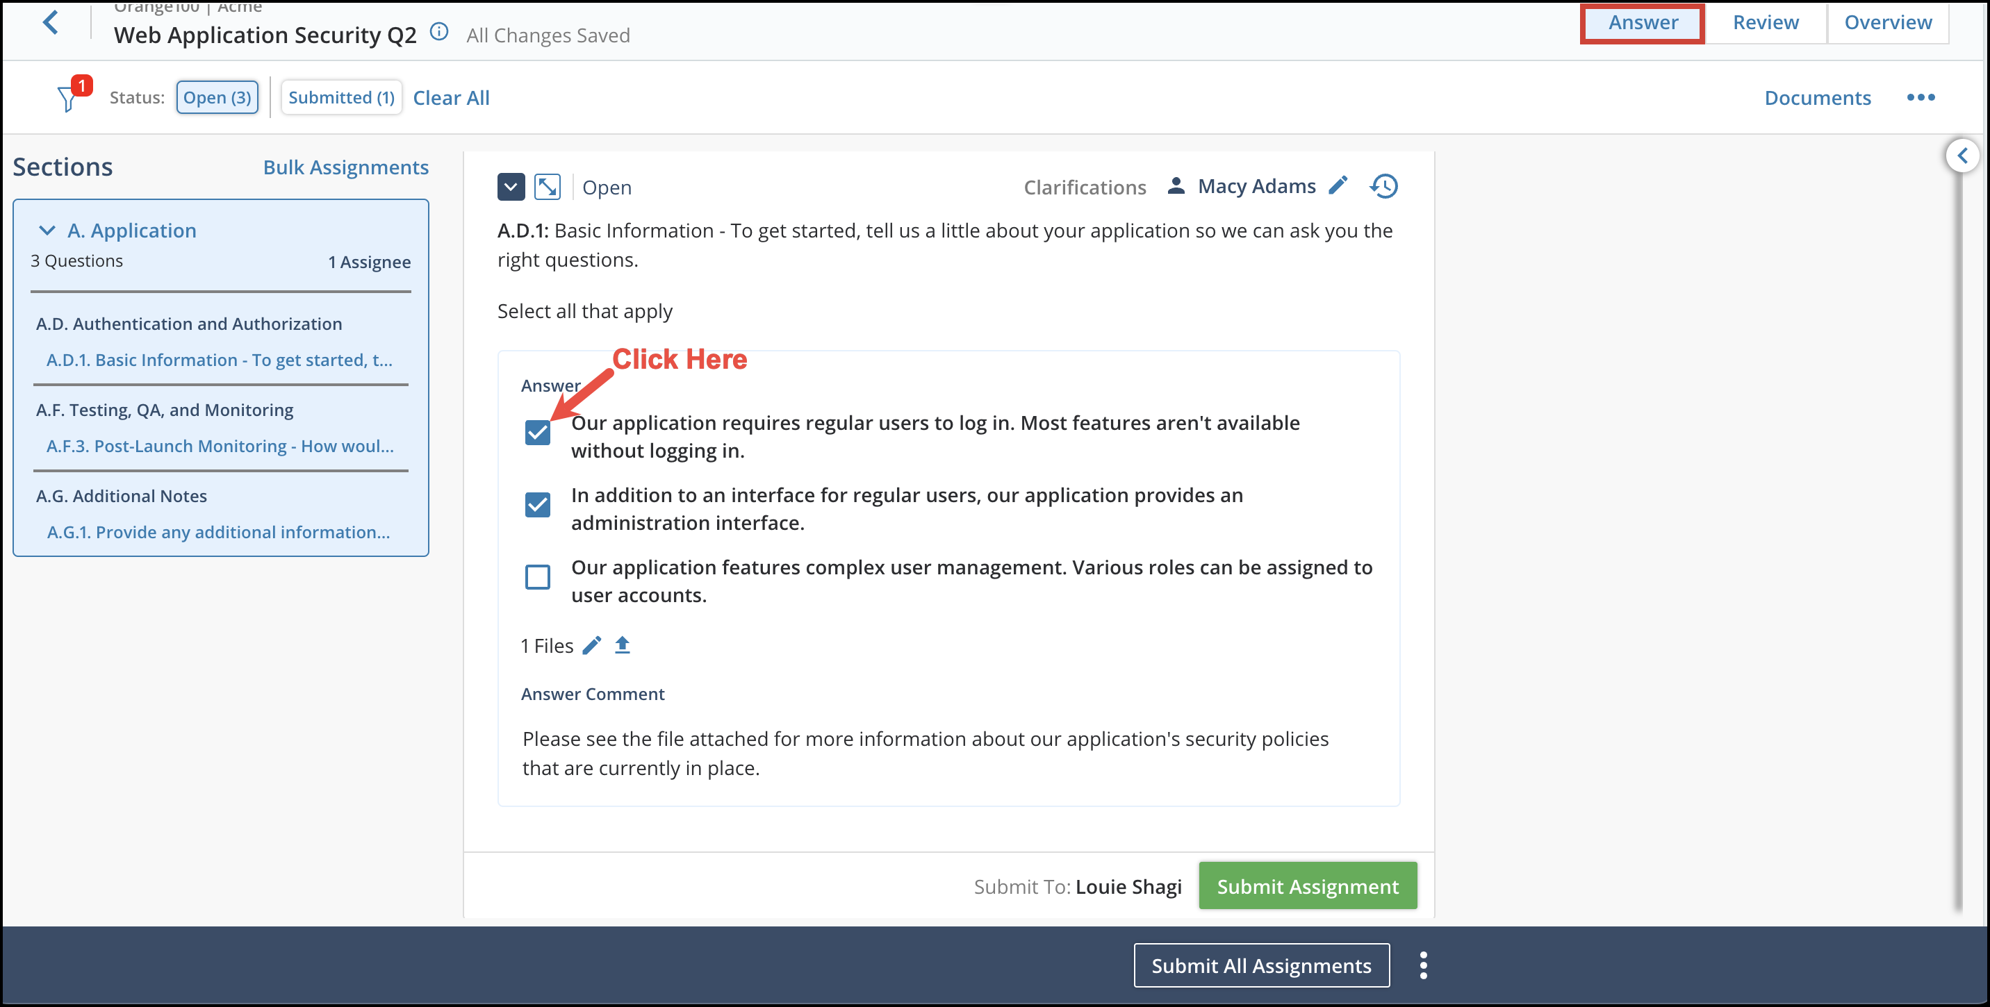
Task: Uncheck the administration interface checkbox
Action: tap(538, 504)
